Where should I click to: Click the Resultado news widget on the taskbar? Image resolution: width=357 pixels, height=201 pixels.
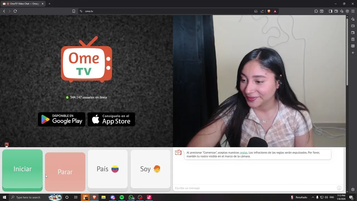299,197
